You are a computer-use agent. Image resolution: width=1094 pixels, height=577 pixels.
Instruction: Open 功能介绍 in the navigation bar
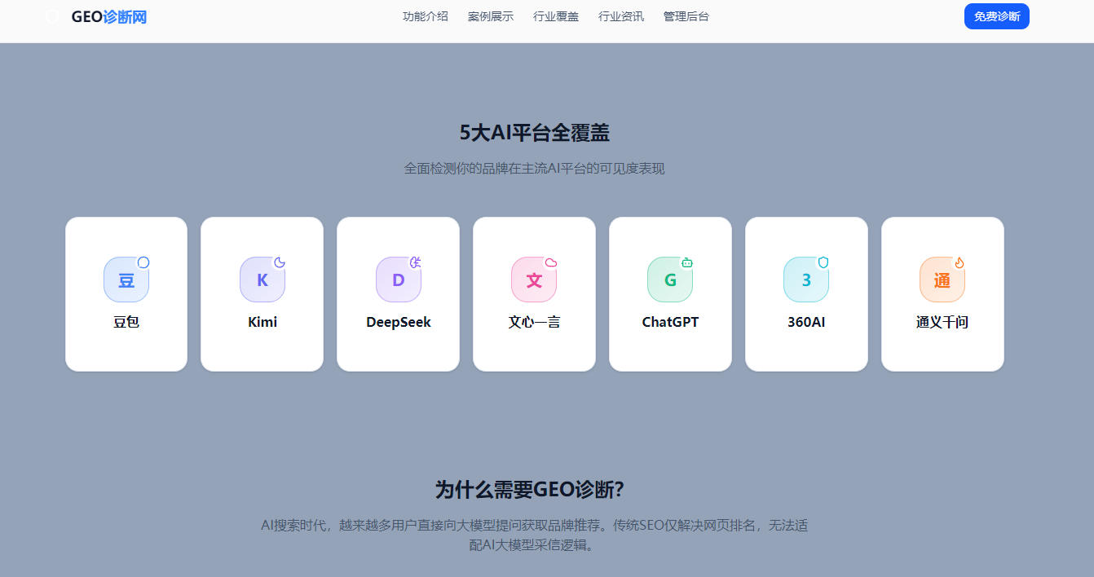click(426, 16)
